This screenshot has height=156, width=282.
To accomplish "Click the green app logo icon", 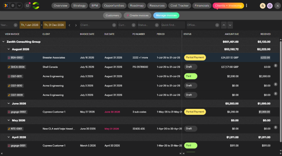I will [x=36, y=6].
